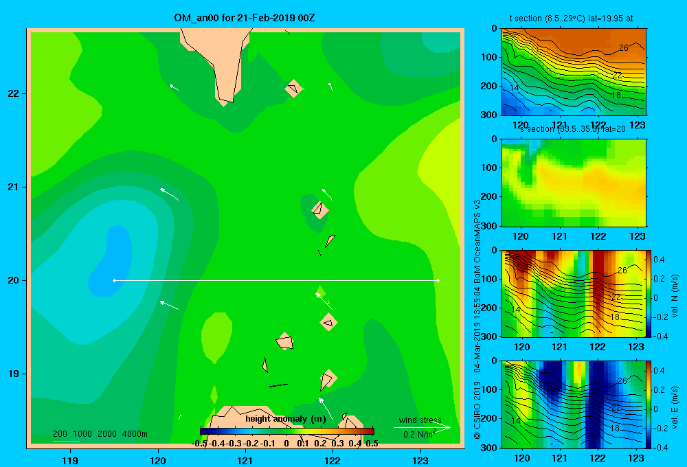Click latitude label 19 on main map
687x467 pixels.
(14, 374)
